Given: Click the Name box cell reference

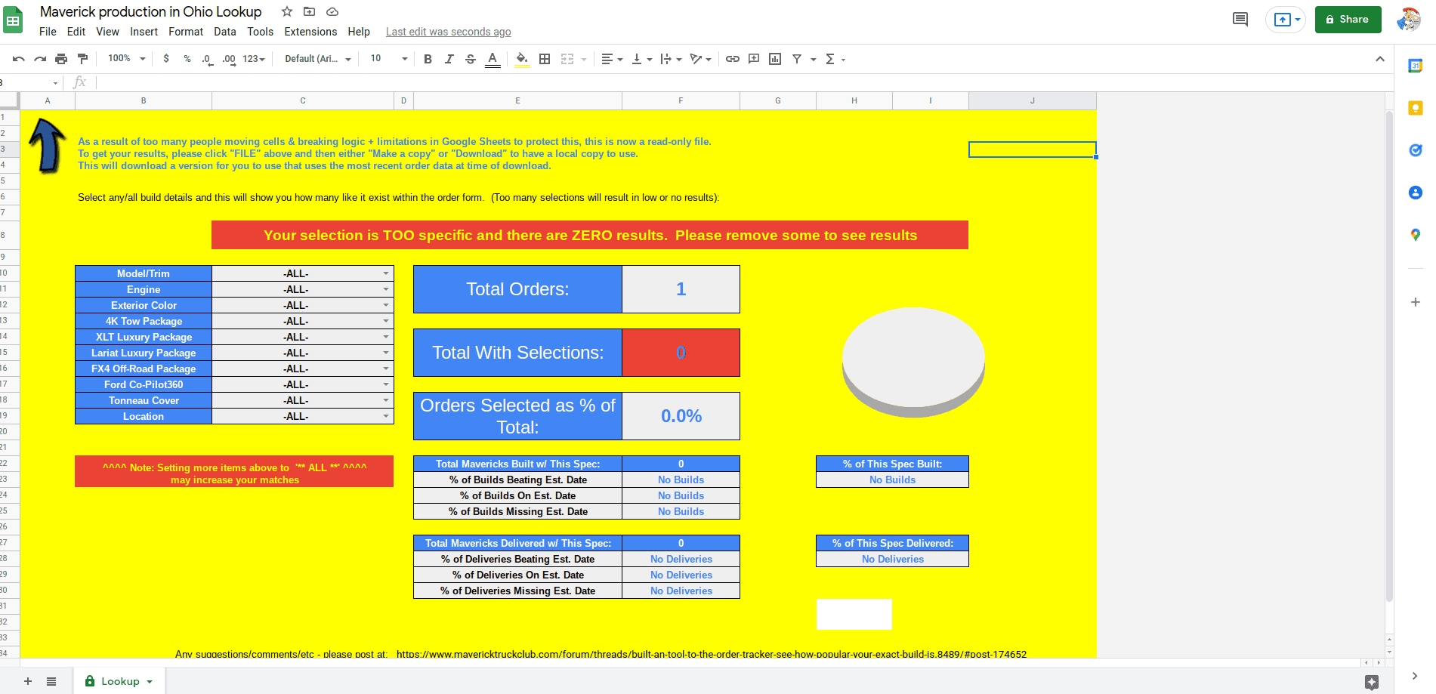Looking at the screenshot, I should (30, 82).
